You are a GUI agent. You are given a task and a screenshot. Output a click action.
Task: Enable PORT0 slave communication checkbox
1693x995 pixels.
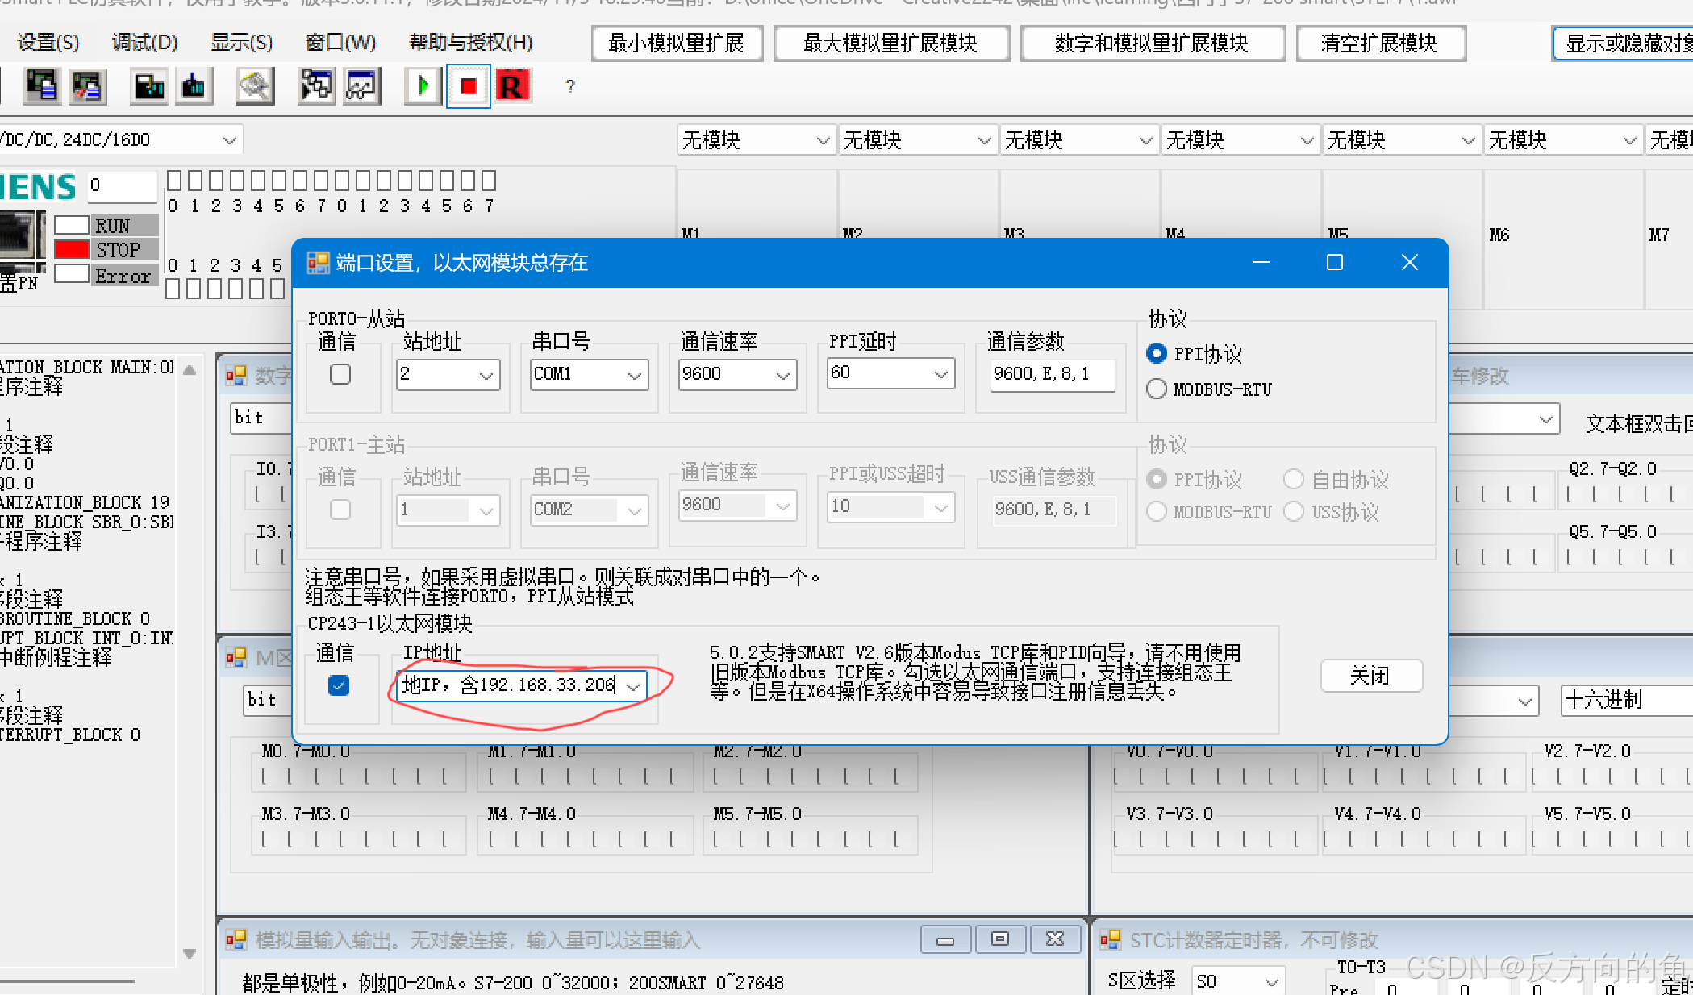(340, 374)
